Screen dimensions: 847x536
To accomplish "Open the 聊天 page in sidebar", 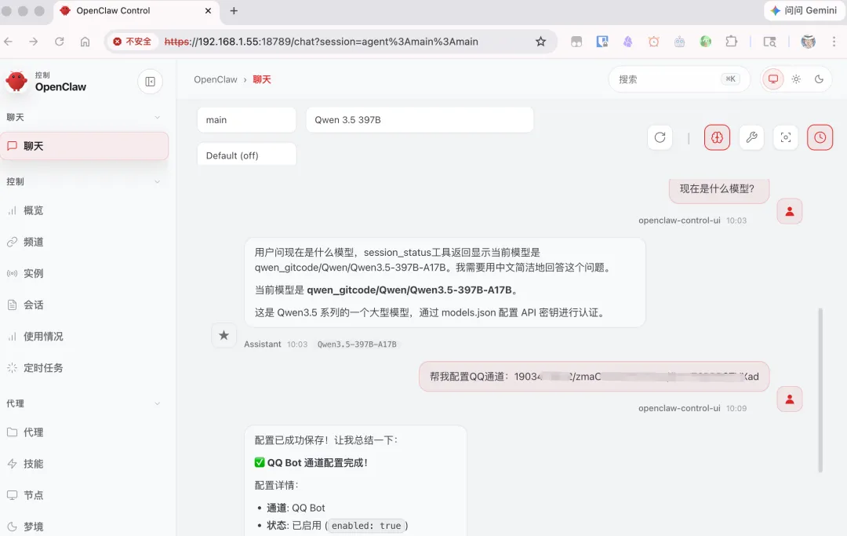I will point(84,146).
